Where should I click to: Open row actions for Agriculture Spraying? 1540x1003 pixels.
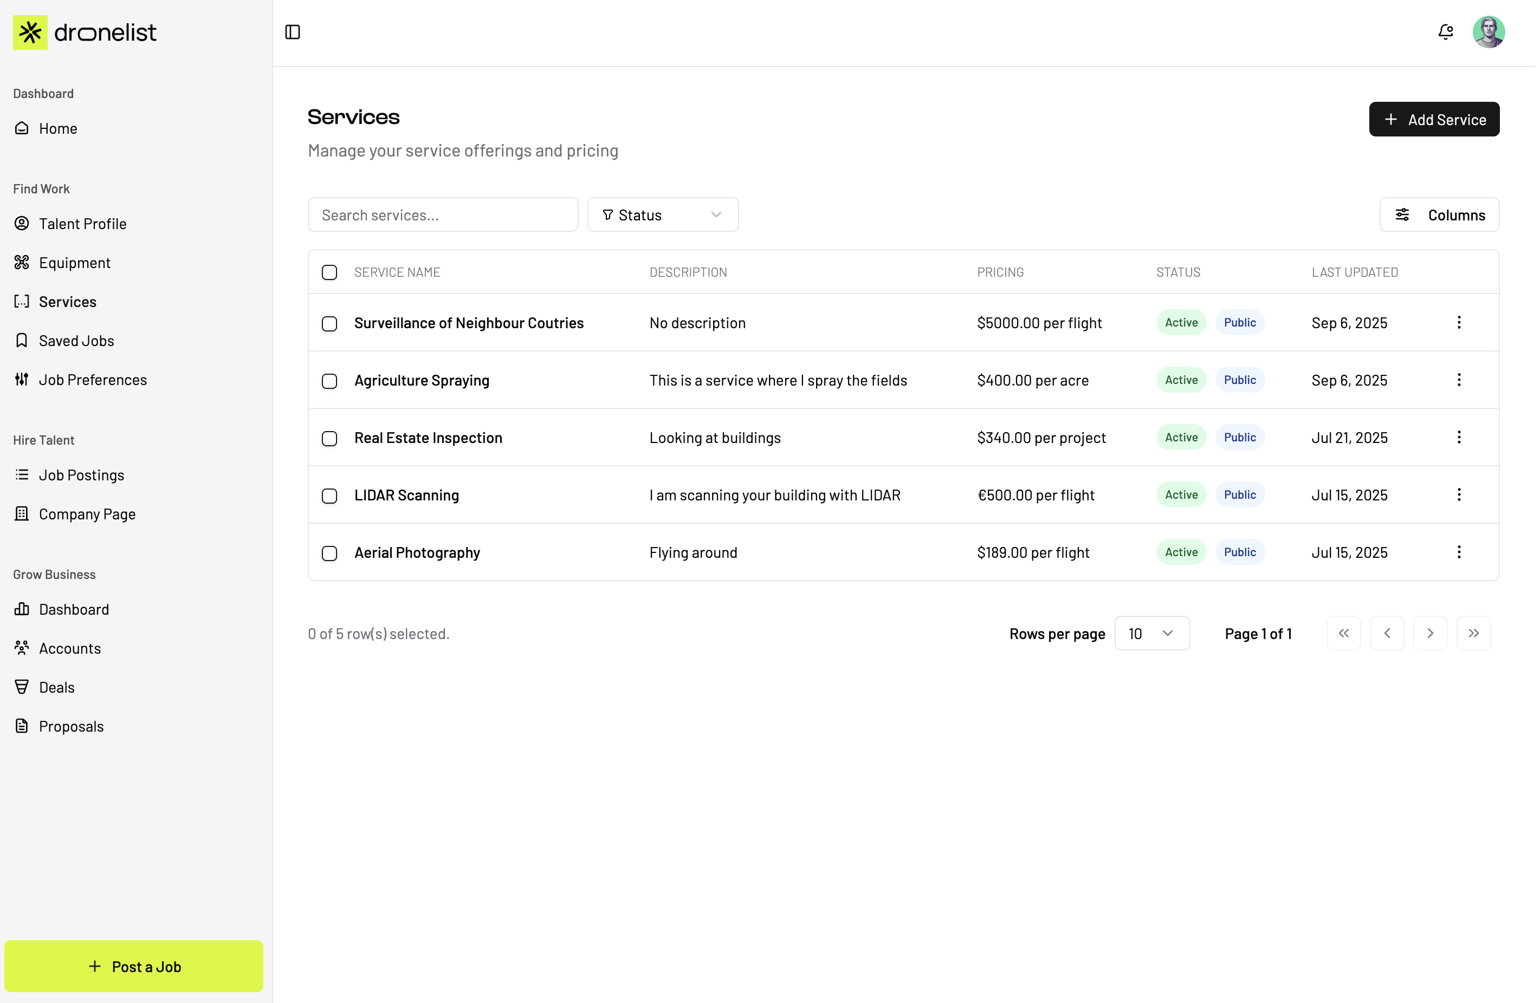pos(1459,380)
